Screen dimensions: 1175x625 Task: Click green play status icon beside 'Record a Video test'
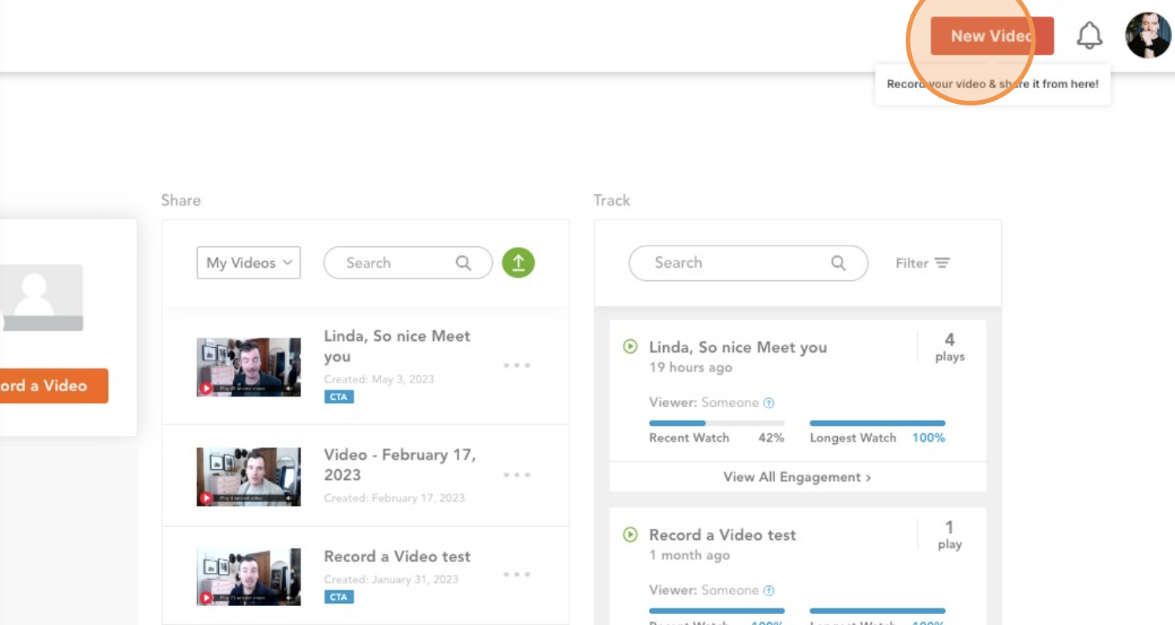tap(628, 534)
